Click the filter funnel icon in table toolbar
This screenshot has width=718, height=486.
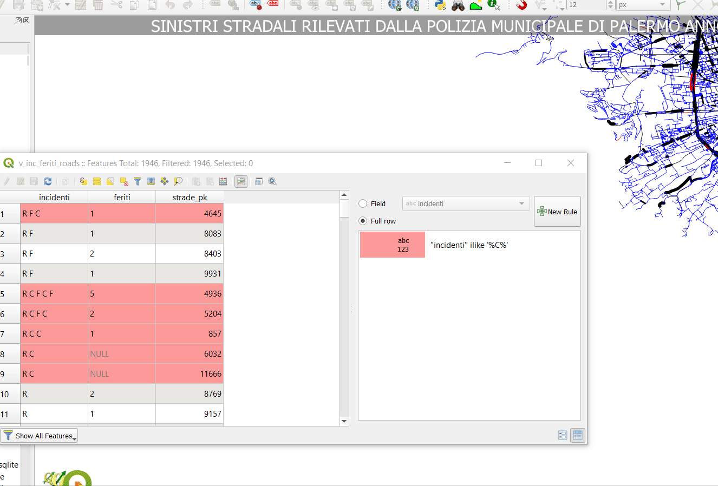[x=138, y=181]
